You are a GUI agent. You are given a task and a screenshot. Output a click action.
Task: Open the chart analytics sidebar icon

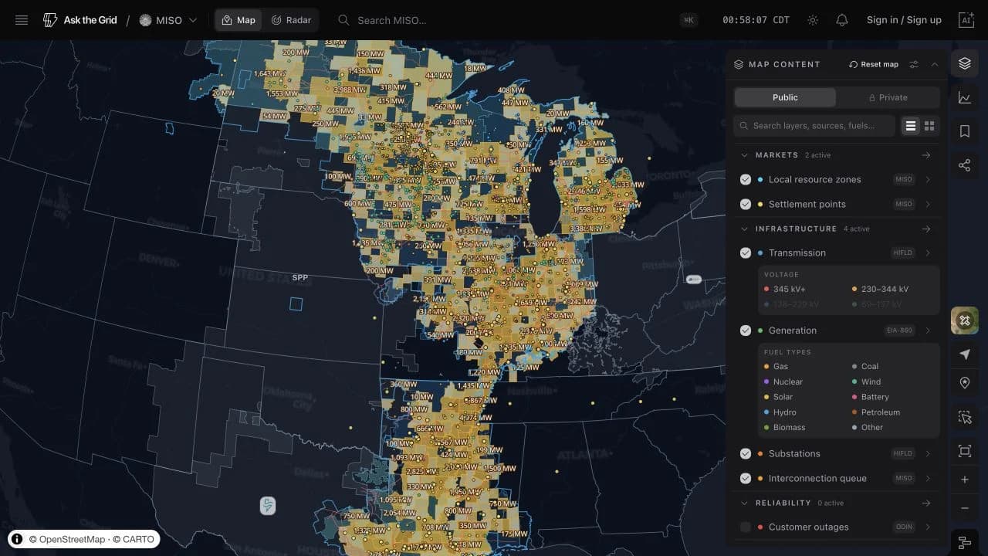(965, 97)
